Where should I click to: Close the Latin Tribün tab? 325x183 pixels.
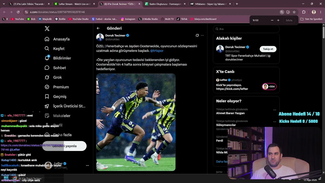48,4
